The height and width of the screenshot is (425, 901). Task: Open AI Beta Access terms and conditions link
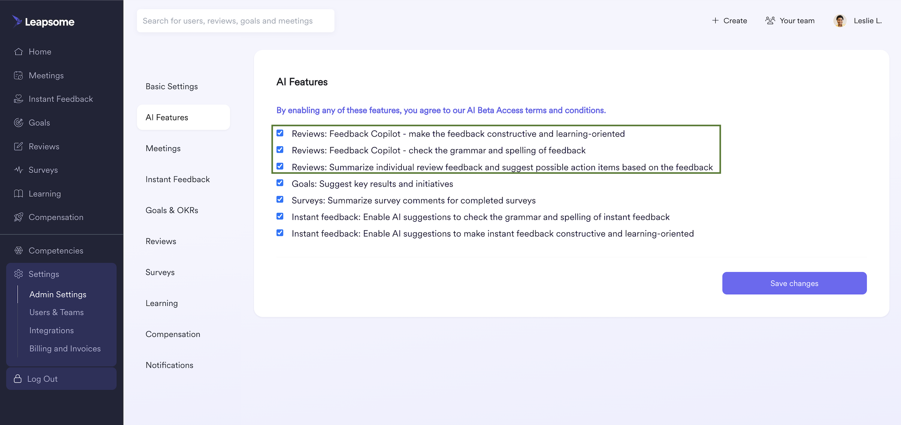[441, 110]
